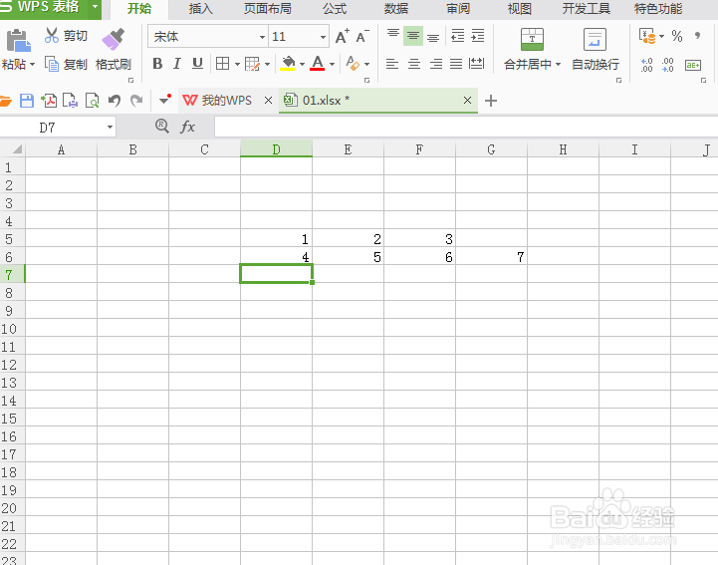Expand the Paste (粘贴) options arrow
Screen dimensions: 718x565
coord(32,65)
